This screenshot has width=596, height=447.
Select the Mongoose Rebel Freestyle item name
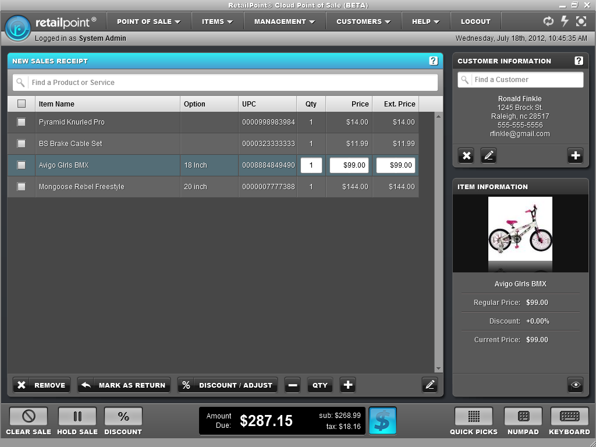(81, 187)
